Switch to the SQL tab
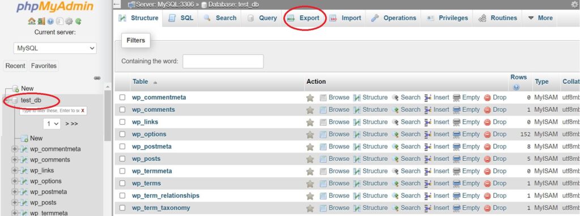The image size is (580, 216). pyautogui.click(x=181, y=18)
